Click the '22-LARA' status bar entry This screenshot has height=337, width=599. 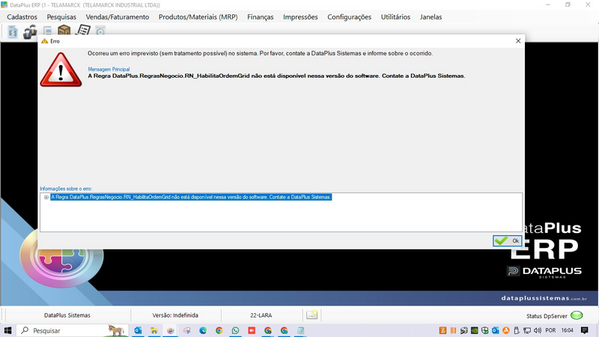[x=261, y=315]
